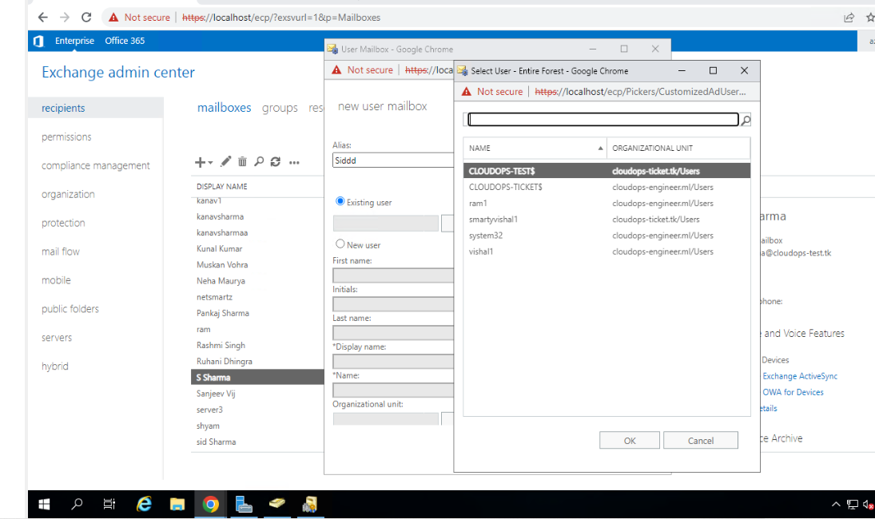Viewport: 875px width, 519px height.
Task: Show hidden tray icons chevron
Action: (836, 505)
